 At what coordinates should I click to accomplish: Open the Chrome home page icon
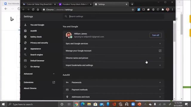tap(38, 10)
